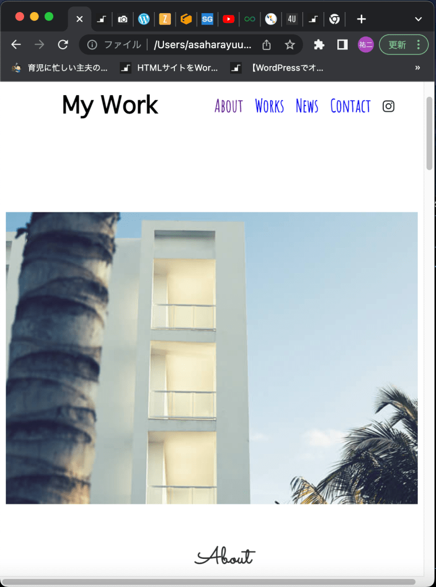Image resolution: width=436 pixels, height=587 pixels.
Task: Reload the page with the refresh icon
Action: coord(63,45)
